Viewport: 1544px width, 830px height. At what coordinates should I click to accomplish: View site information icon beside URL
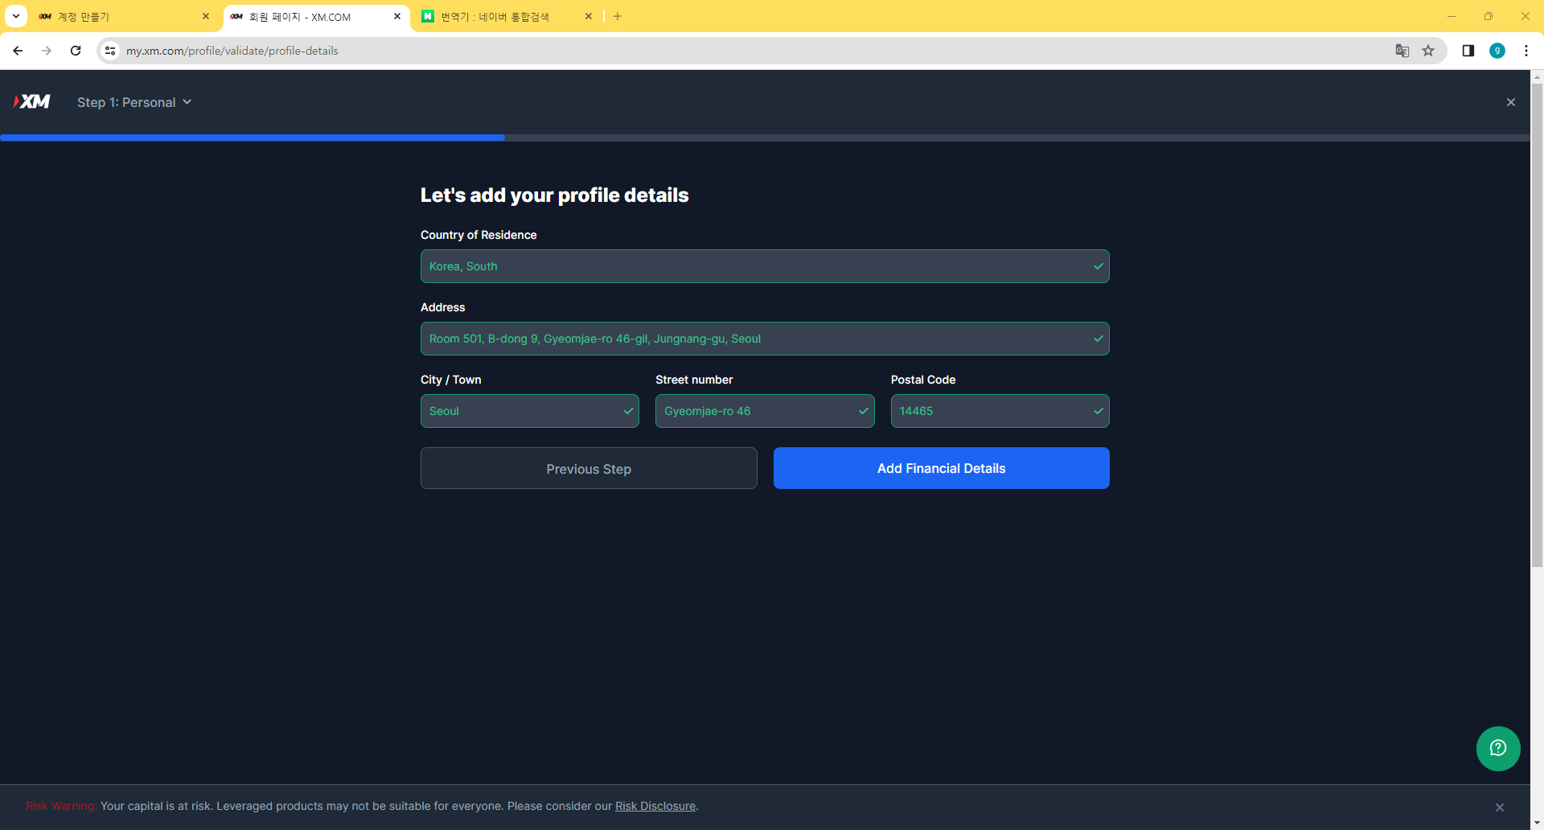coord(110,51)
